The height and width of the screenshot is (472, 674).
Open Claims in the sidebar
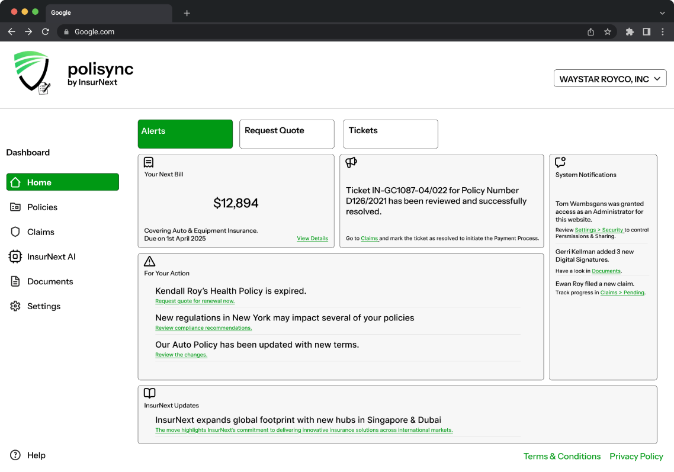41,232
